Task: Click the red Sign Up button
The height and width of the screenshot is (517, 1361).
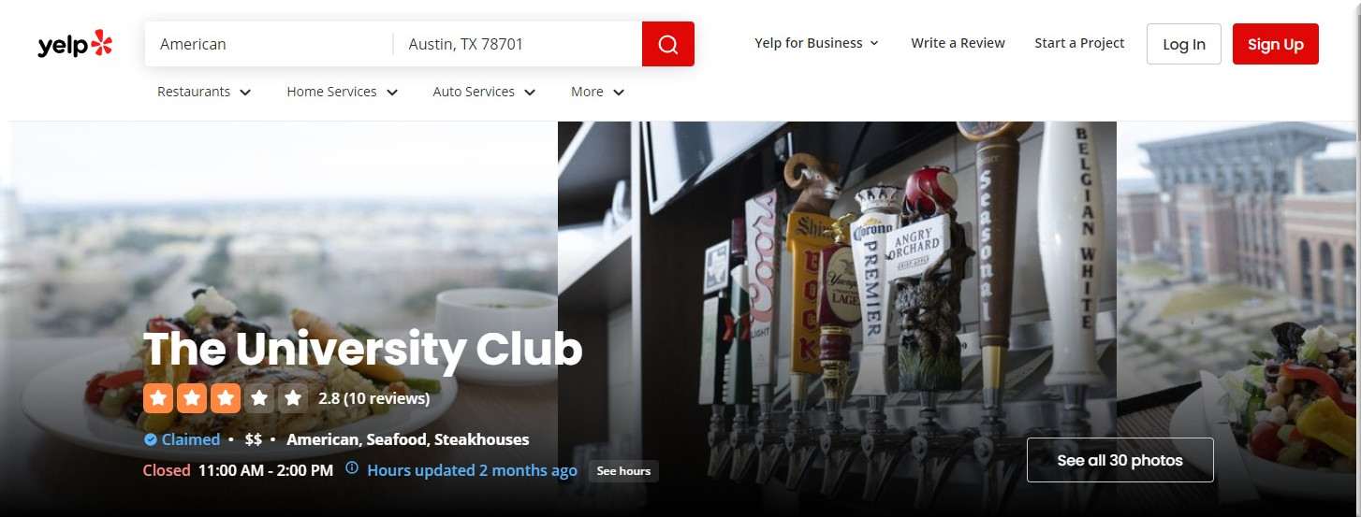Action: point(1276,44)
